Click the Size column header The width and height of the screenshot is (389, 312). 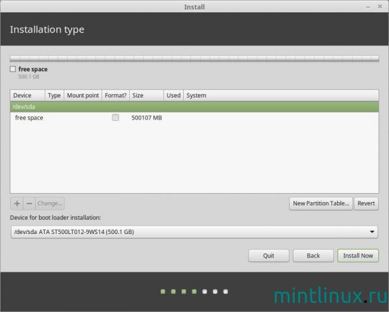point(146,96)
